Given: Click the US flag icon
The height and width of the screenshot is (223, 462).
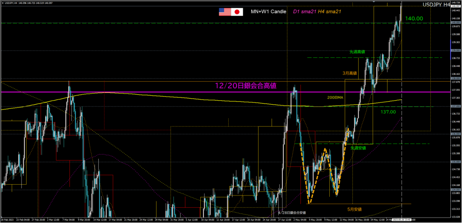Looking at the screenshot, I should 225,12.
